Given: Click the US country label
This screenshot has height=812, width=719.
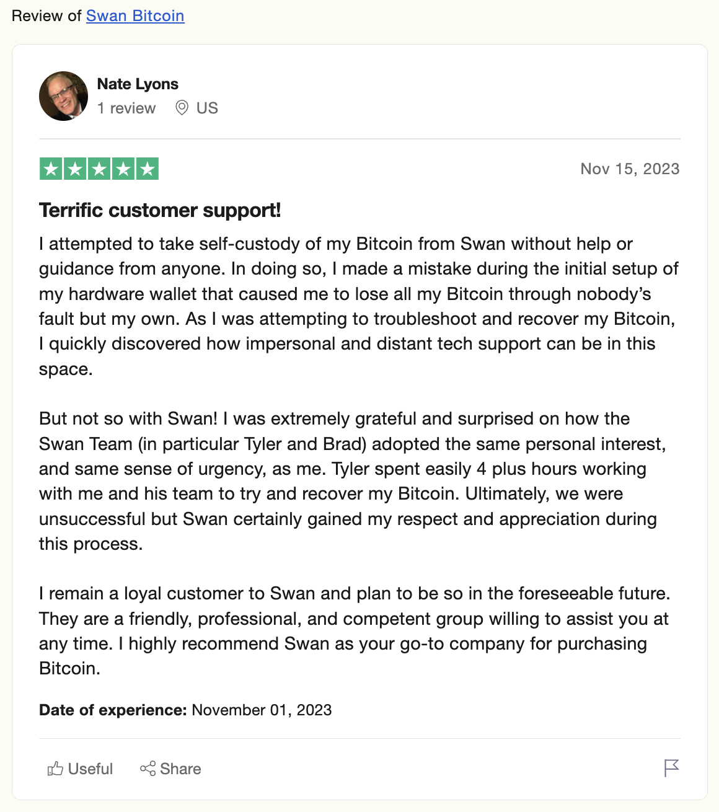Looking at the screenshot, I should pos(207,108).
